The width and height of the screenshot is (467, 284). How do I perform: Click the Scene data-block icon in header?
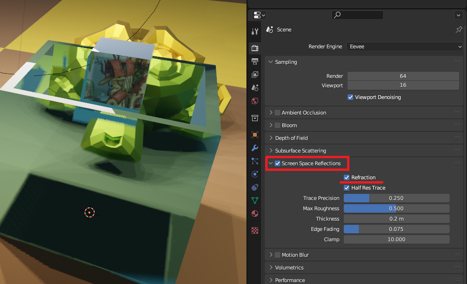(x=269, y=30)
